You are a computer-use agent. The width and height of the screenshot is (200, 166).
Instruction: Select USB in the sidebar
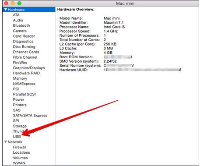pyautogui.click(x=17, y=137)
